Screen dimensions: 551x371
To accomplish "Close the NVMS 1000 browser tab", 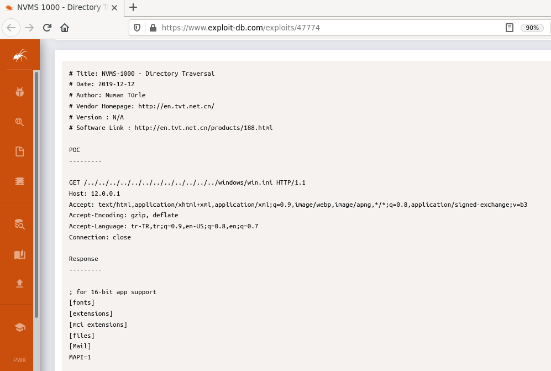I will 114,8.
